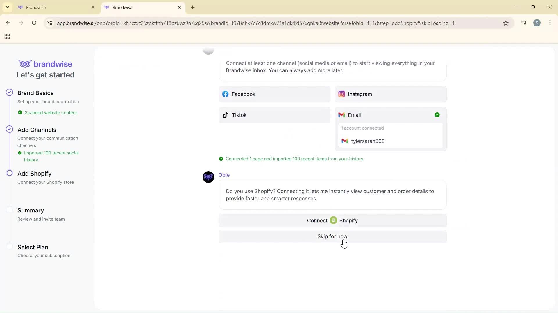Viewport: 558px width, 313px height.
Task: Bookmark the page with the star icon
Action: pyautogui.click(x=506, y=23)
